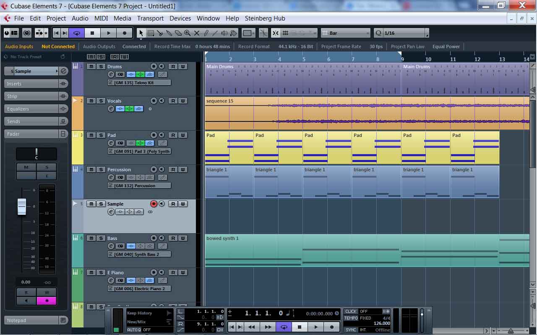Open the 1/16 quantize preset dropdown
Screen dimensions: 537x335
tap(401, 33)
